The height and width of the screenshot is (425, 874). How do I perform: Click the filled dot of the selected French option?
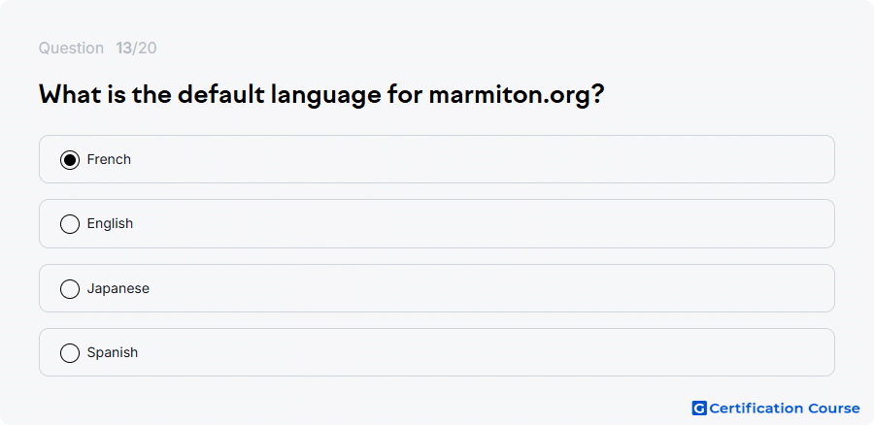(x=70, y=160)
